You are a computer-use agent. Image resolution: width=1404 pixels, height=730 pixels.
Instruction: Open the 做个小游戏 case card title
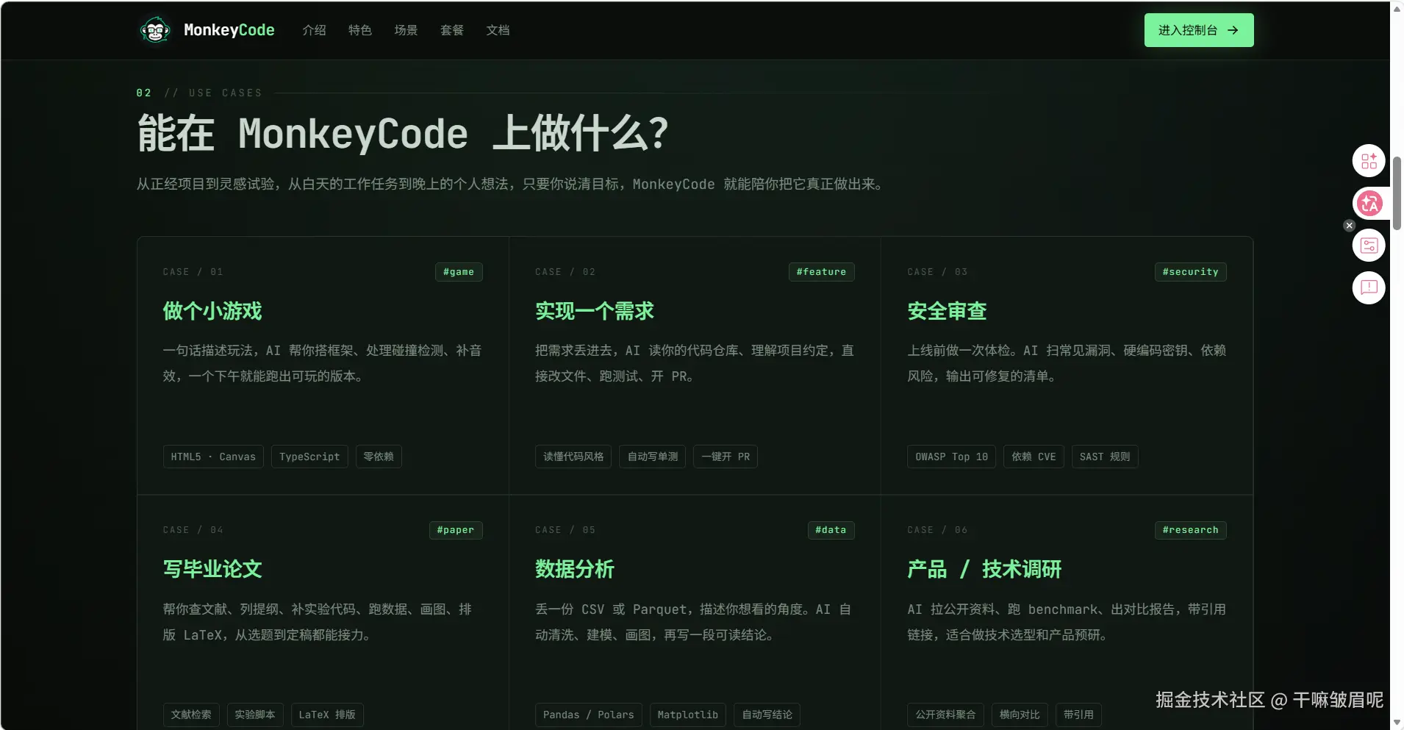tap(212, 311)
